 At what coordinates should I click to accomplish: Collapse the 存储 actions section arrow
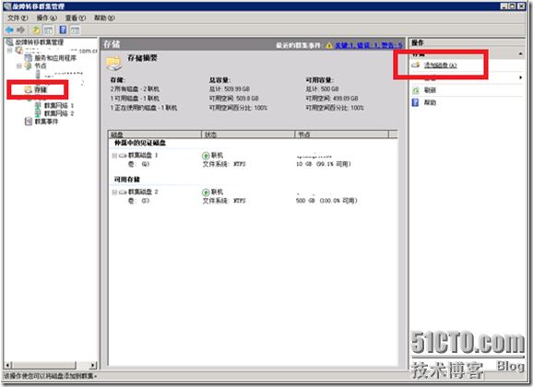click(521, 54)
